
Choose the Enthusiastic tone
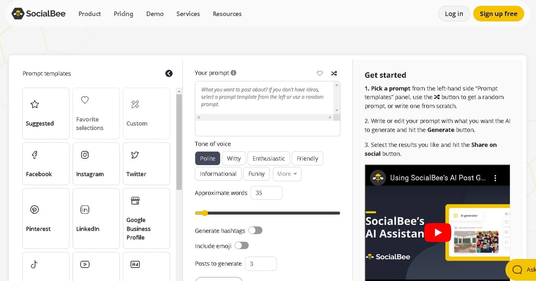click(x=269, y=158)
